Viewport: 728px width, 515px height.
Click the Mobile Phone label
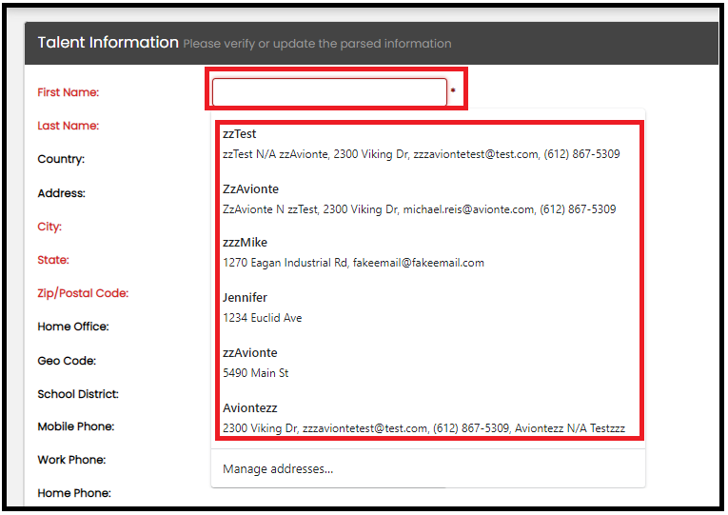click(76, 426)
